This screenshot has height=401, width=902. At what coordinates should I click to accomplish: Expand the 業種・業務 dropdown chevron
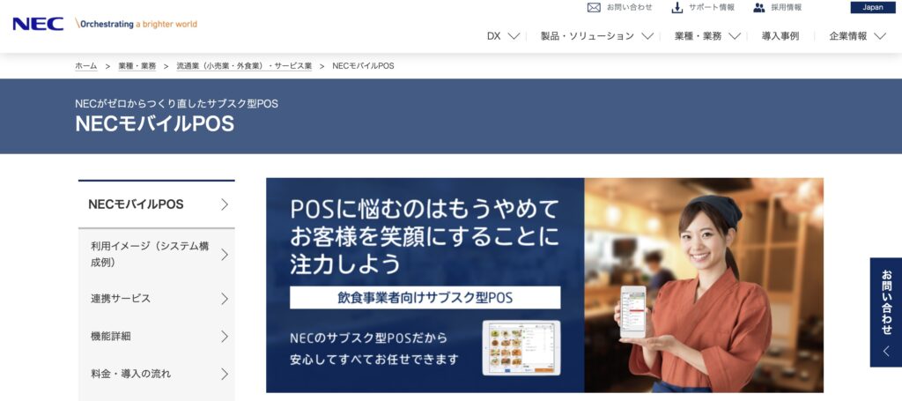pyautogui.click(x=735, y=36)
